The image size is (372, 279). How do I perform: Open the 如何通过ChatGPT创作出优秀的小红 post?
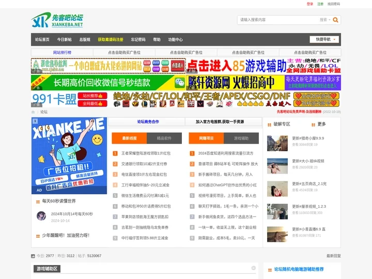(x=227, y=185)
